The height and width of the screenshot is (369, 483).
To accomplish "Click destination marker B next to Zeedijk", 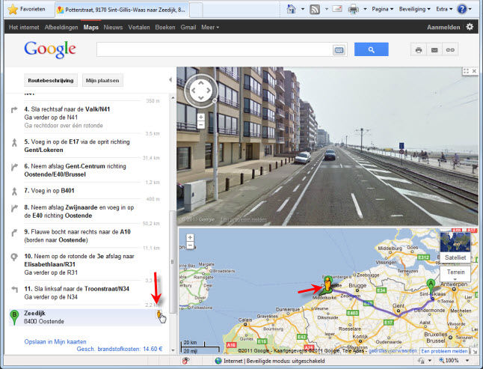I will click(14, 317).
